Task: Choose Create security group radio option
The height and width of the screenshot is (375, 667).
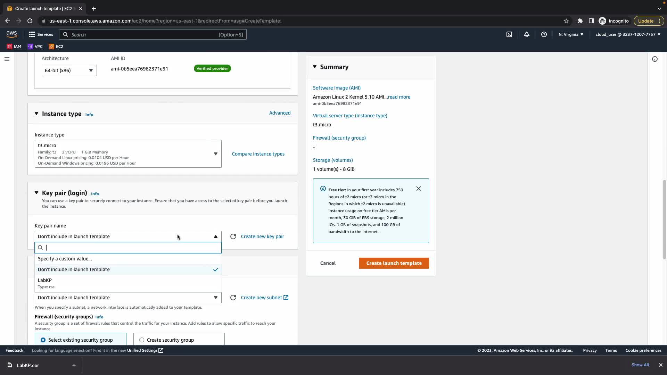Action: tap(142, 340)
